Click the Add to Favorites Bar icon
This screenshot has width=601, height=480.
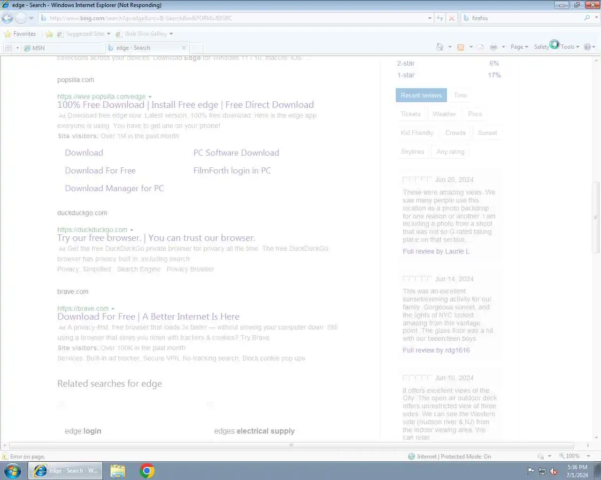click(49, 34)
